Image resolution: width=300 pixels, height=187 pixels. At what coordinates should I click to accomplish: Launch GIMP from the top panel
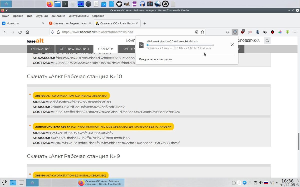coord(127,4)
